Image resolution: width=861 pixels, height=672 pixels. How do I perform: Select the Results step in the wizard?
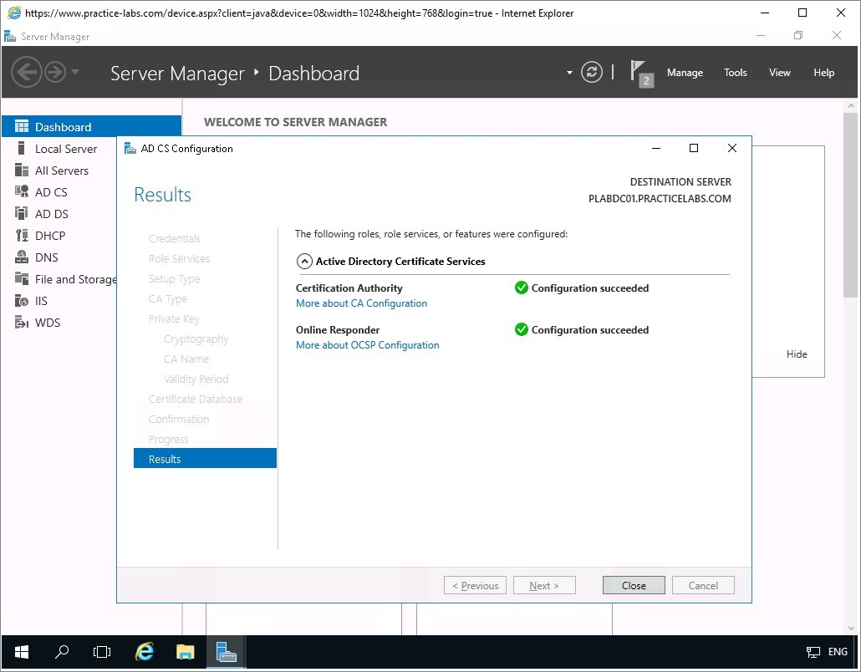(205, 458)
